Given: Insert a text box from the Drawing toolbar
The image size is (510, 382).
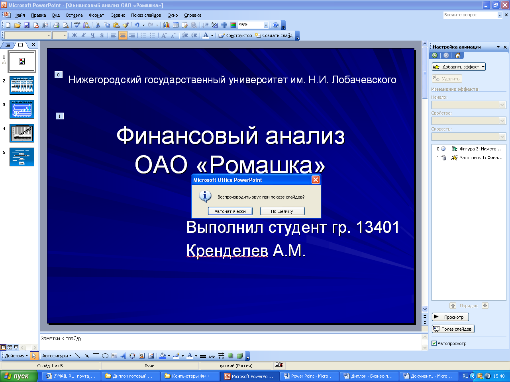Looking at the screenshot, I should pos(114,356).
